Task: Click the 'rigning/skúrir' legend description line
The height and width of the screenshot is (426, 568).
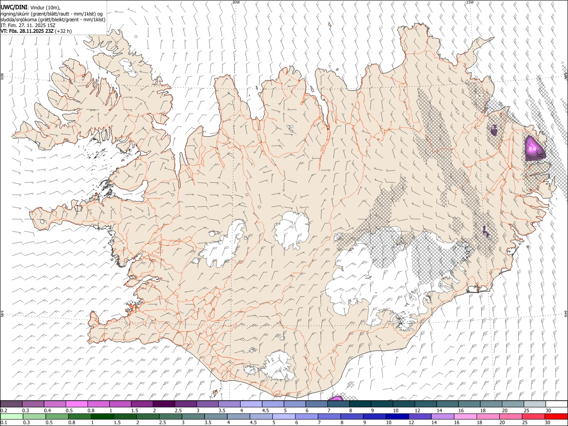Action: point(52,14)
